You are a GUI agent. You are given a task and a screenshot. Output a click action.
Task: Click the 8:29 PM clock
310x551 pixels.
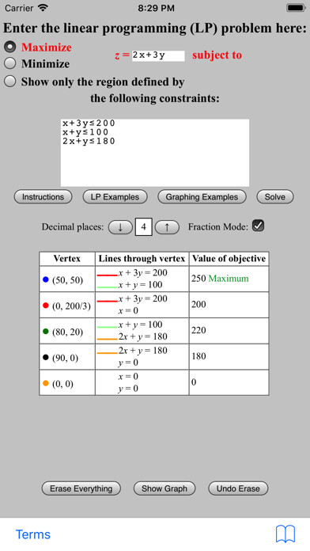pyautogui.click(x=156, y=8)
